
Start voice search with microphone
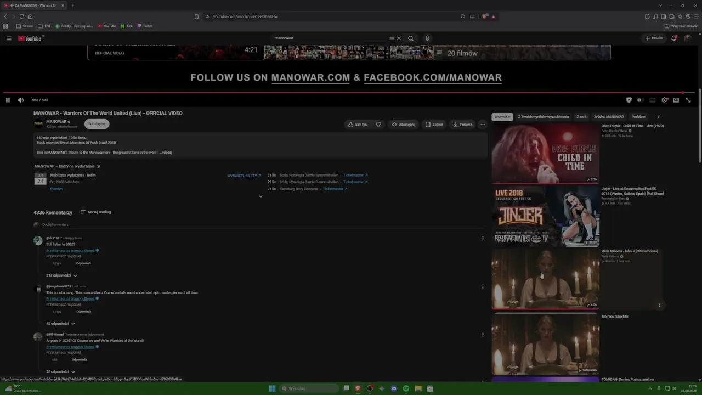[427, 38]
